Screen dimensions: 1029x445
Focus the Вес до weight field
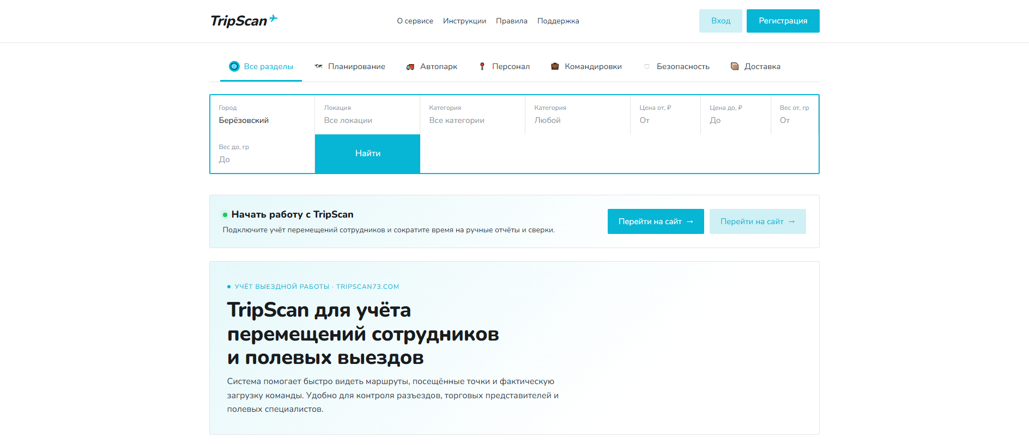262,154
